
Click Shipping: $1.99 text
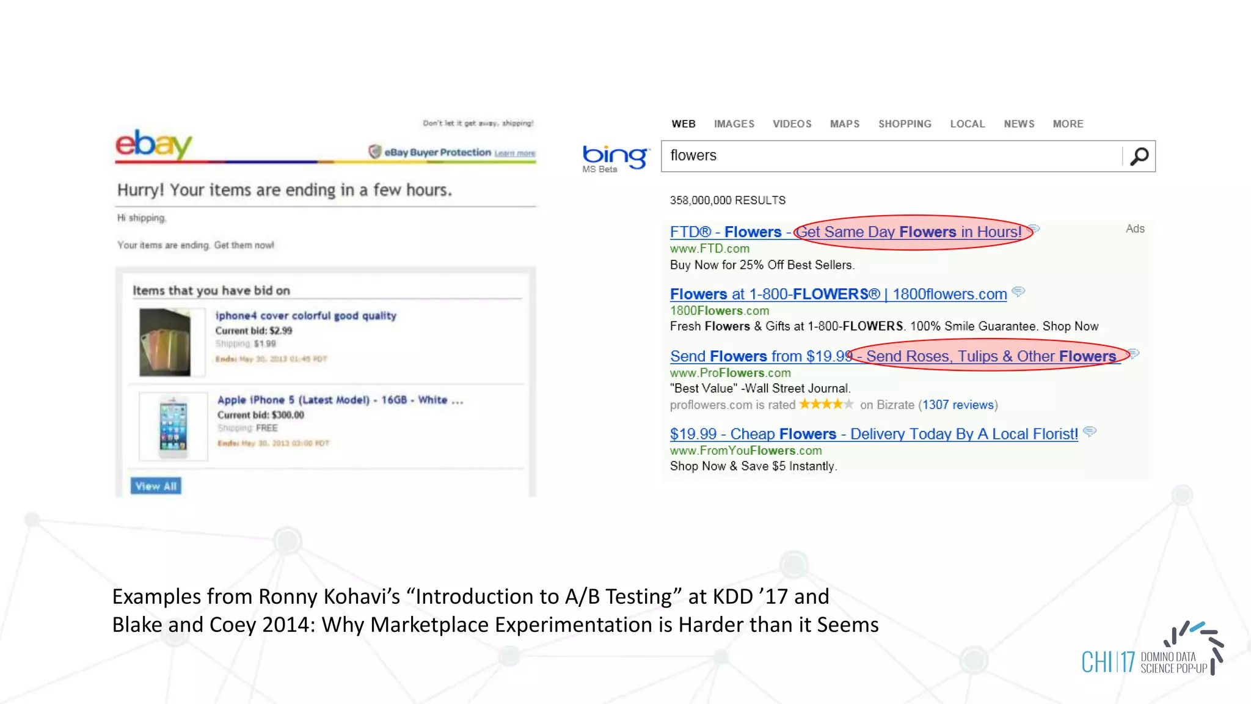point(246,343)
